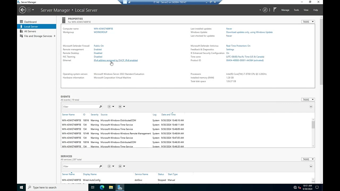Open the Help menu
Image resolution: width=340 pixels, height=191 pixels.
tap(316, 10)
